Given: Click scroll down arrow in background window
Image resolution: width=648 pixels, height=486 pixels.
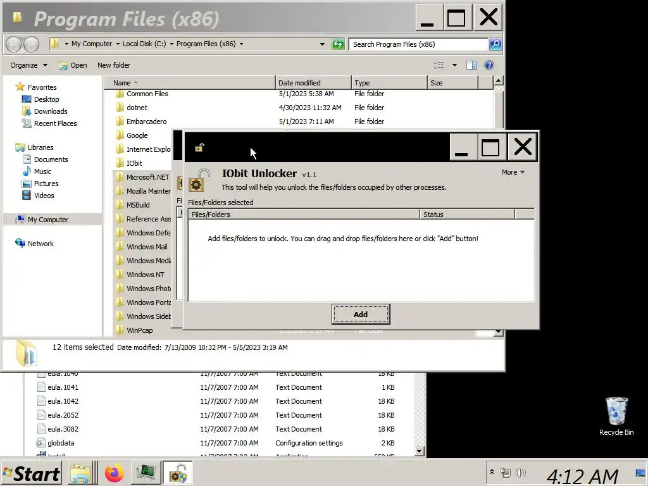Looking at the screenshot, I should [x=420, y=451].
